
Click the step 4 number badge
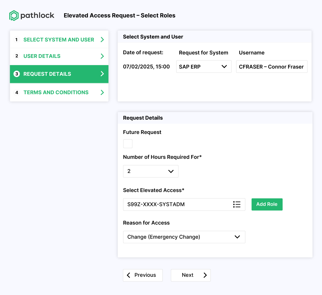coord(17,92)
